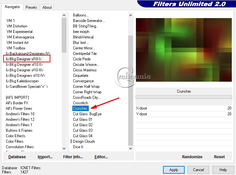Select the &<Bkg Kaleidoscope> category

[23, 81]
